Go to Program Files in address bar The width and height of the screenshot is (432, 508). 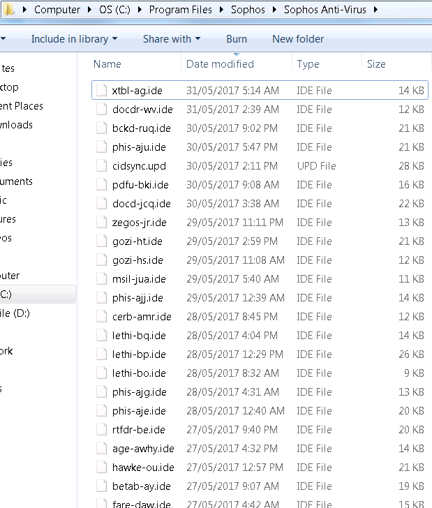tap(181, 9)
